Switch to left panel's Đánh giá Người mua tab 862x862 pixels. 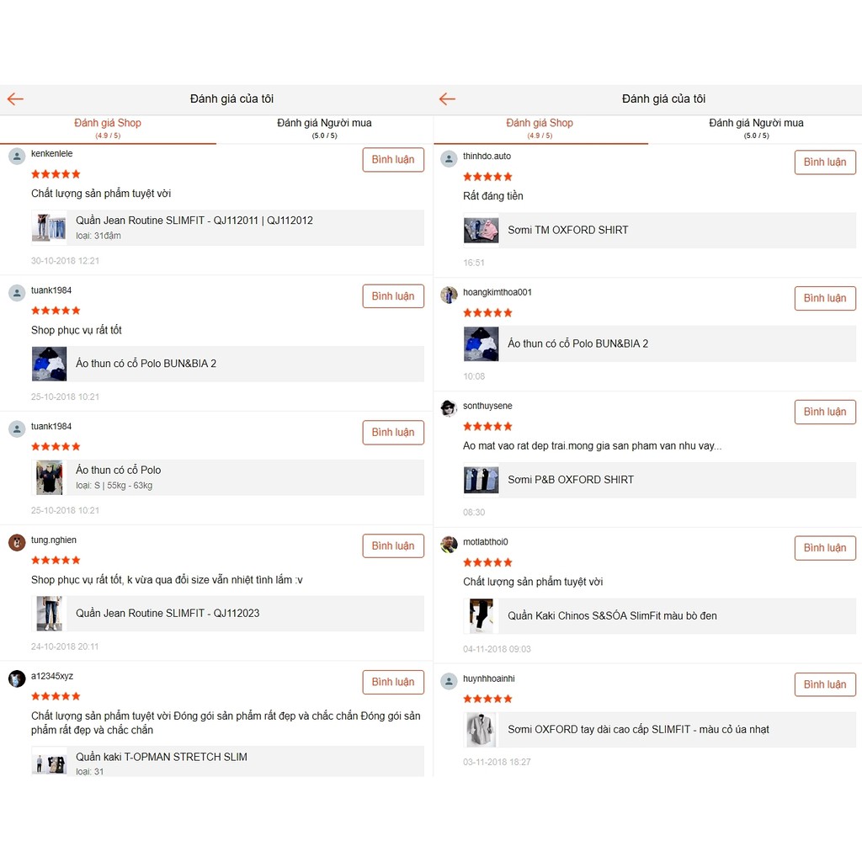pos(324,128)
